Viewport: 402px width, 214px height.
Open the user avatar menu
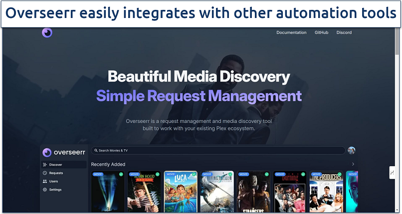(x=351, y=150)
